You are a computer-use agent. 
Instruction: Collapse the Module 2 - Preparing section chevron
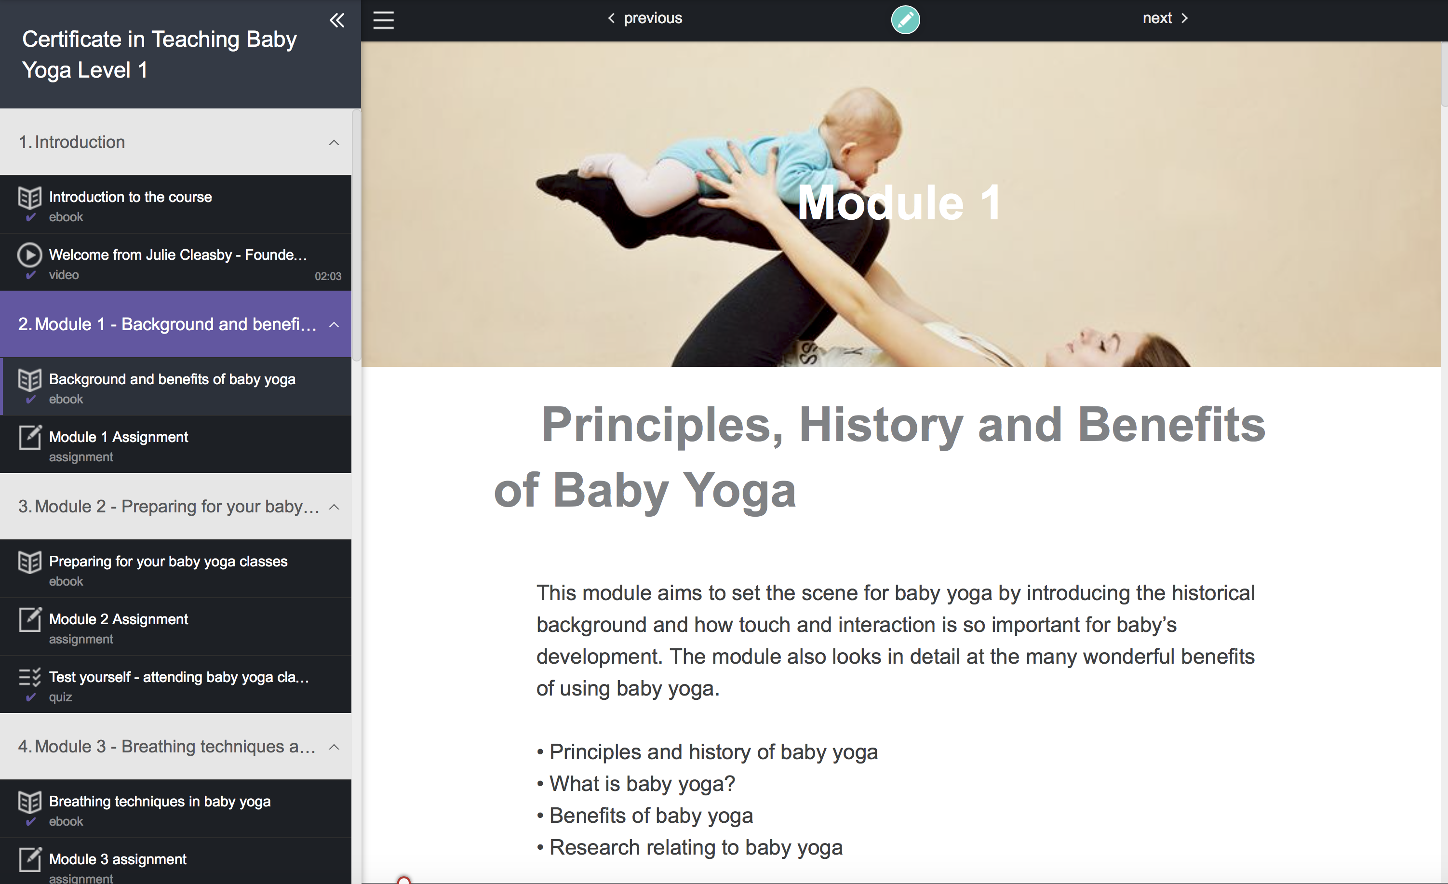(334, 507)
